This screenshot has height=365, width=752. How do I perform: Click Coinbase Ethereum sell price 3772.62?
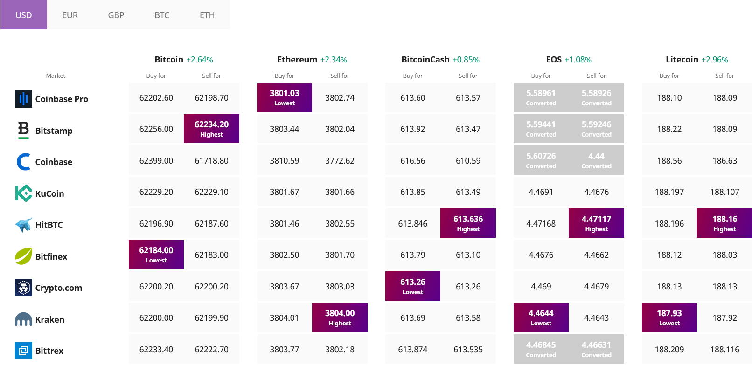[x=340, y=161]
